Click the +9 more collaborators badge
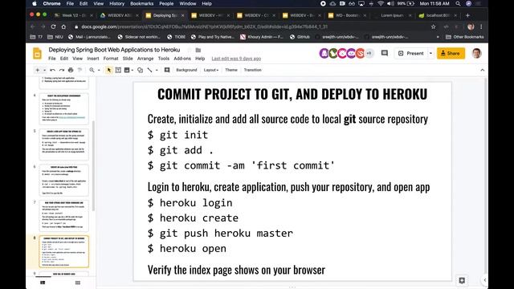The width and height of the screenshot is (514, 289). pyautogui.click(x=369, y=54)
